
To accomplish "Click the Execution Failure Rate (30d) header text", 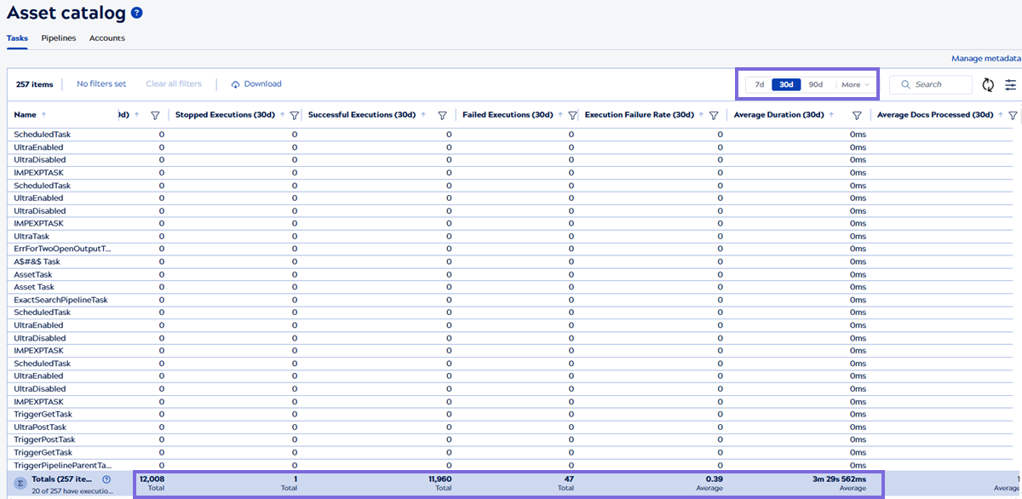I will pos(639,114).
